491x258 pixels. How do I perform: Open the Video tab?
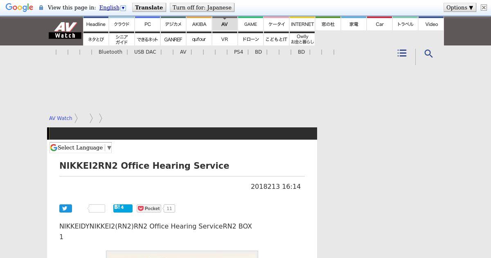(431, 24)
